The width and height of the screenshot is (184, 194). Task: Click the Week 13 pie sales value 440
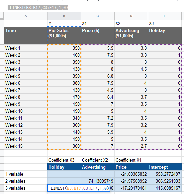point(64,132)
